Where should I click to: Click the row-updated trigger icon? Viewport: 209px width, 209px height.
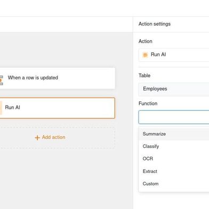[1, 80]
